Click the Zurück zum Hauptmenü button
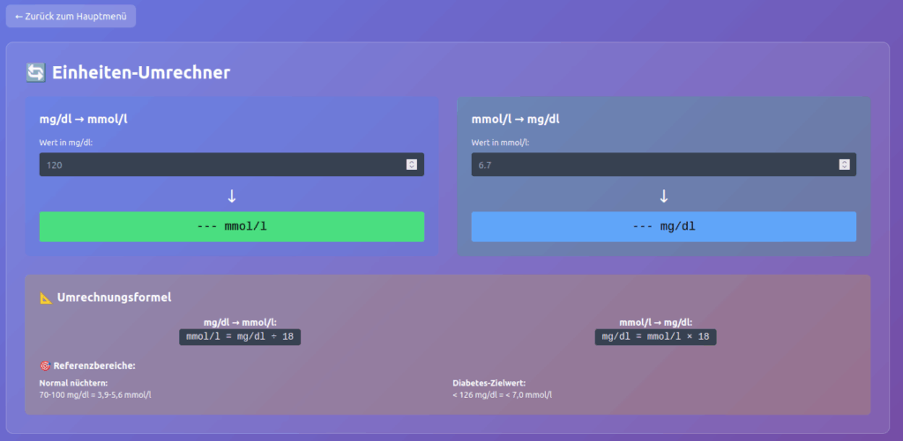Viewport: 903px width, 441px height. pos(71,16)
